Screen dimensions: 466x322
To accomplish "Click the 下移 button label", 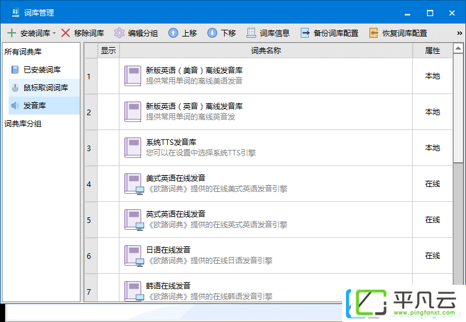I will click(x=228, y=33).
